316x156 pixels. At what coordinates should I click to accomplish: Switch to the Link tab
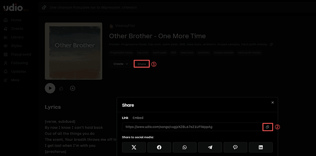(x=125, y=118)
